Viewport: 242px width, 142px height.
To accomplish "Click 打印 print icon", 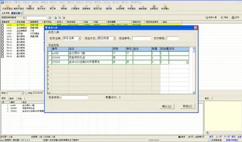I will (235, 18).
